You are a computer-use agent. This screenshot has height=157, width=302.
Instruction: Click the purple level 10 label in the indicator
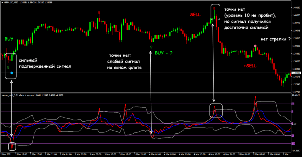point(293,104)
